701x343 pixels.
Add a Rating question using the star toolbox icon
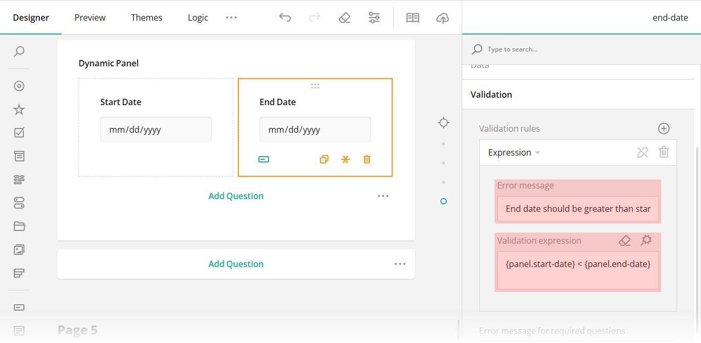[x=19, y=109]
